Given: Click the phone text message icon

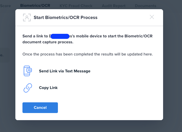Looking at the screenshot, I should tap(28, 71).
